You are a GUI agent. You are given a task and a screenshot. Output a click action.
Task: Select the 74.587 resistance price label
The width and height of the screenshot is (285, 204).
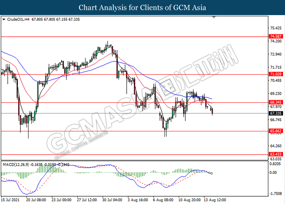(276, 36)
